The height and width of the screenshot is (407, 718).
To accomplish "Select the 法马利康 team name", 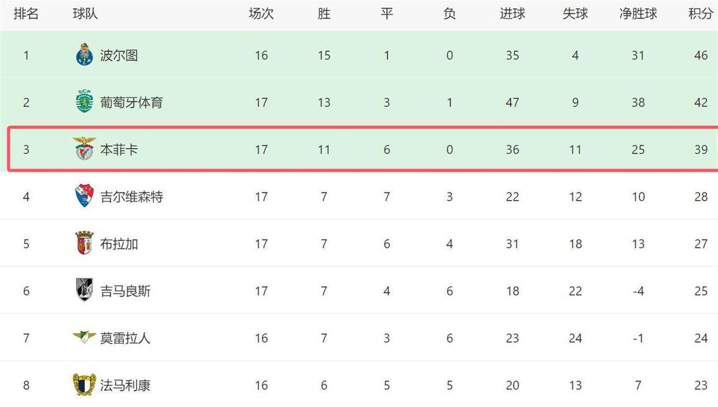I will point(125,386).
